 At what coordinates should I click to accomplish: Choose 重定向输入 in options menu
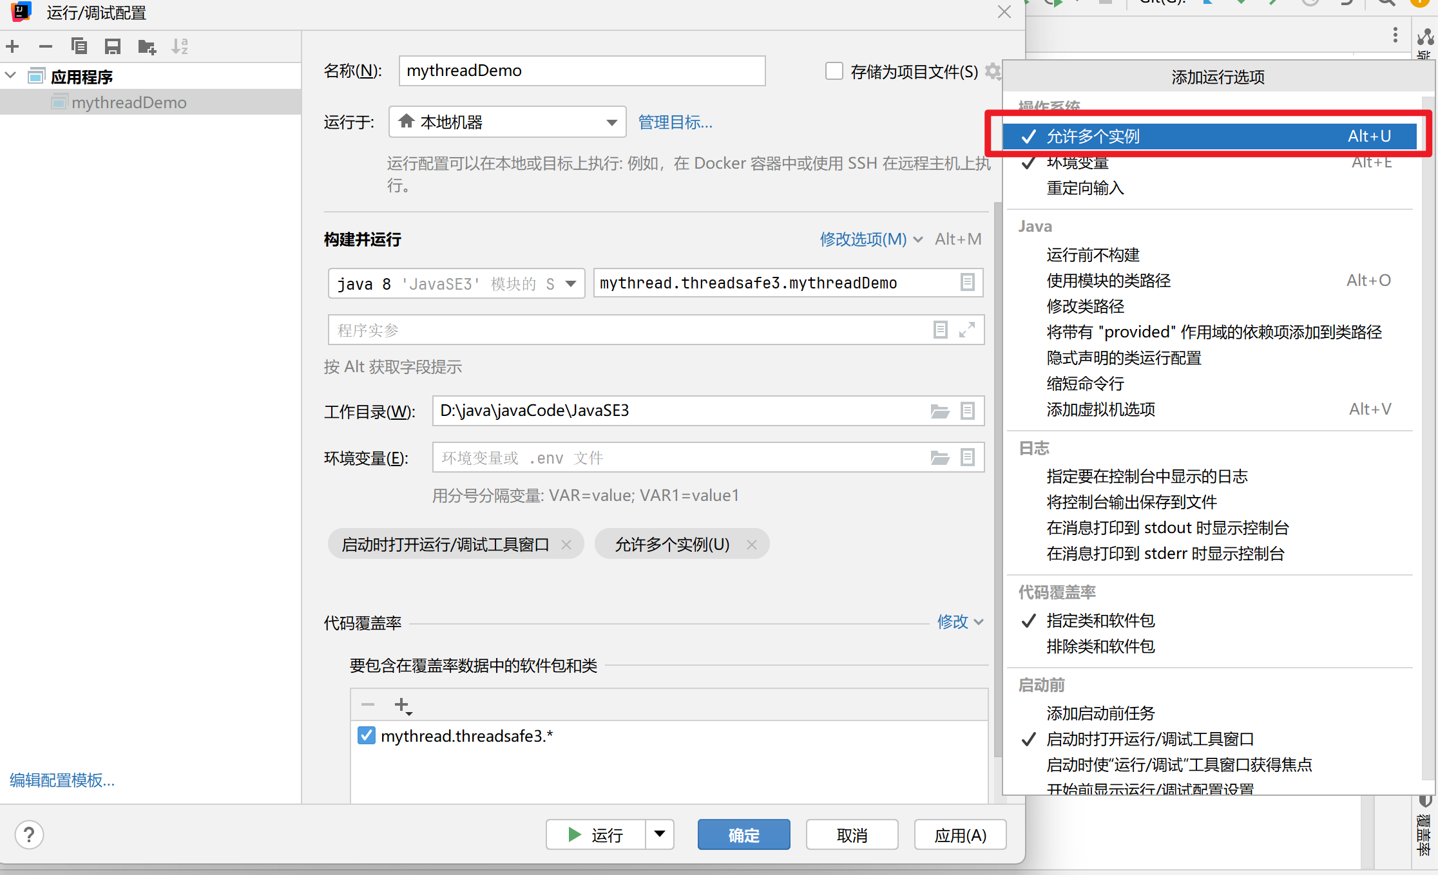coord(1085,188)
